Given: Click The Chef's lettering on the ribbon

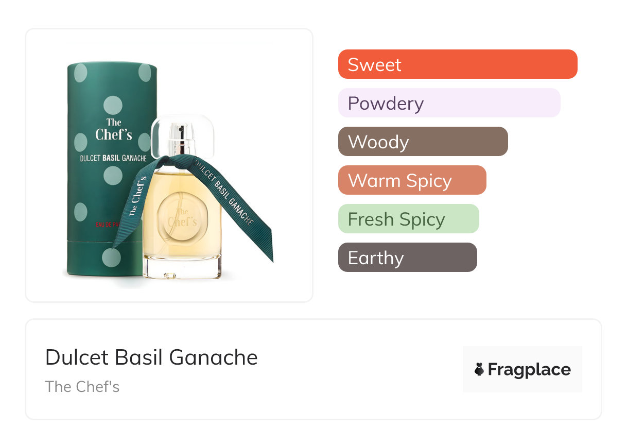Looking at the screenshot, I should tap(136, 199).
